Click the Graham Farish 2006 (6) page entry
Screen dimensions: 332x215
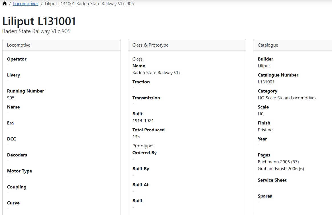[281, 168]
